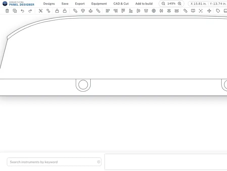Align selected objects to top edge
The width and height of the screenshot is (227, 171).
point(123,11)
